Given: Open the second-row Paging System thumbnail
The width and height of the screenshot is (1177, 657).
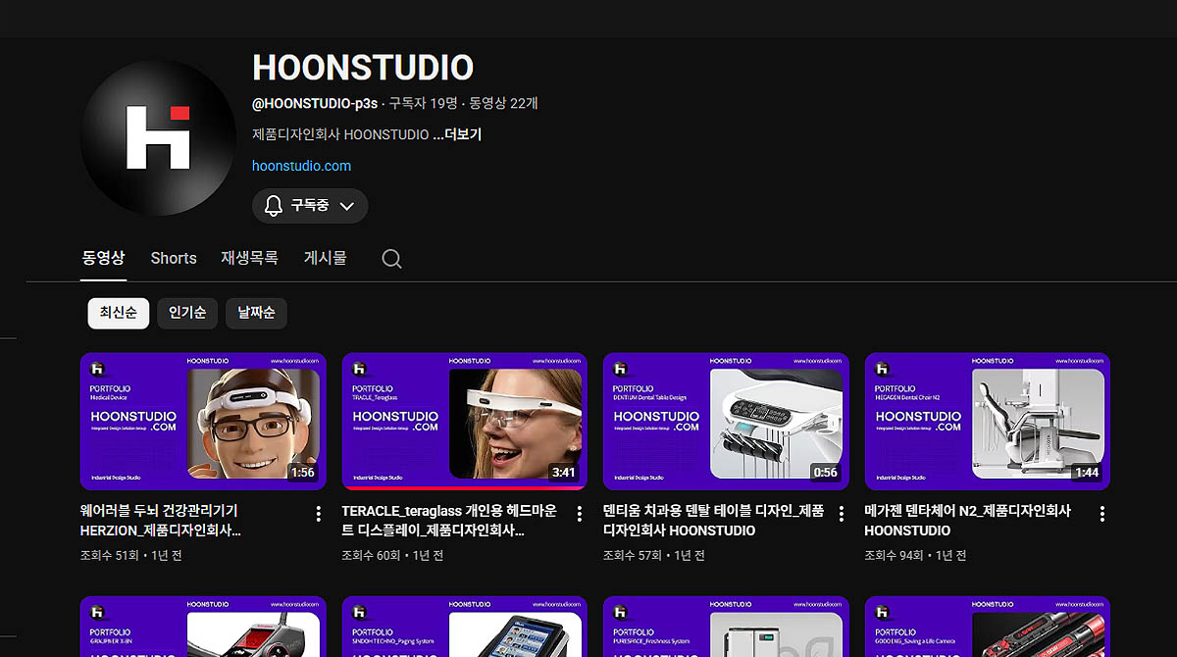Looking at the screenshot, I should (x=464, y=627).
